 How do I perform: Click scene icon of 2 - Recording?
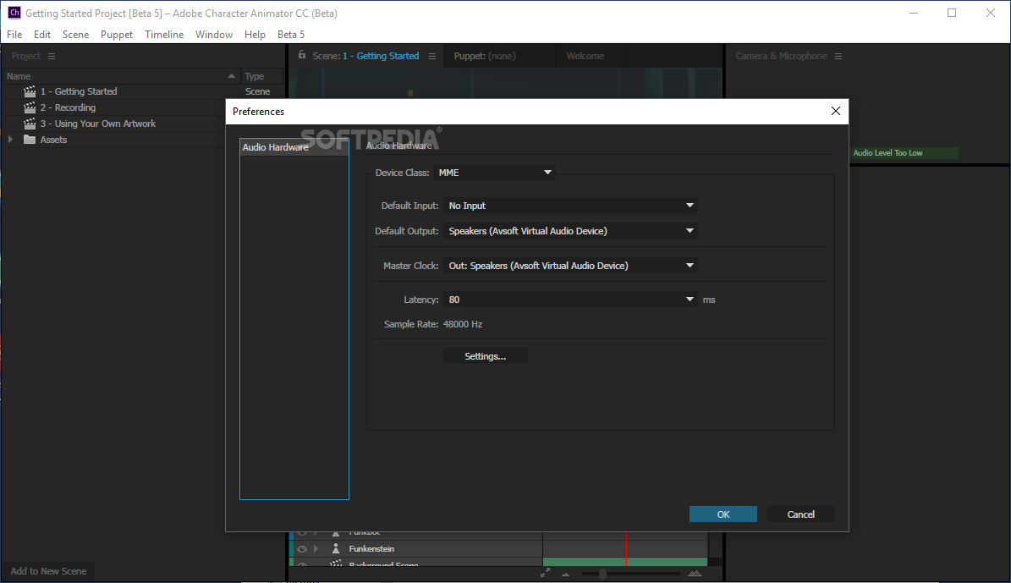[x=30, y=107]
